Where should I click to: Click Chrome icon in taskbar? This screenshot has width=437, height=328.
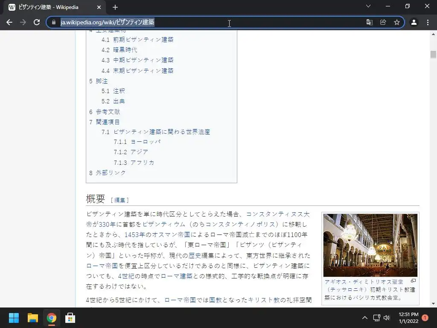tap(51, 318)
